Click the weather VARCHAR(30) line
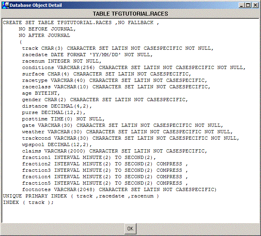 127,132
